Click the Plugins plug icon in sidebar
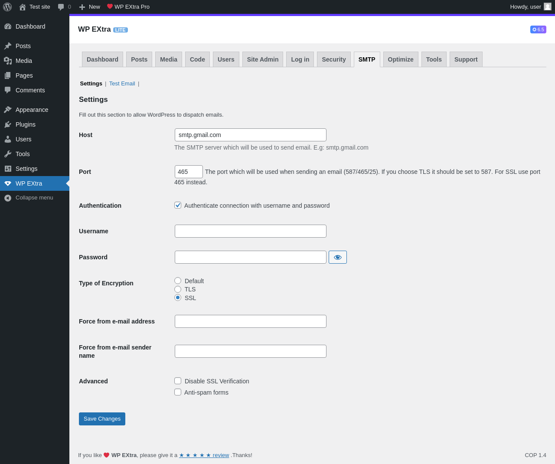The image size is (555, 464). pyautogui.click(x=8, y=124)
